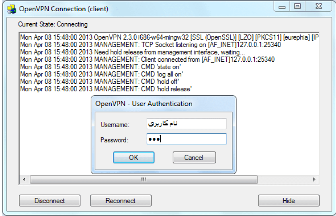This screenshot has width=336, height=216.
Task: Confirm credentials with the OK button
Action: [134, 157]
